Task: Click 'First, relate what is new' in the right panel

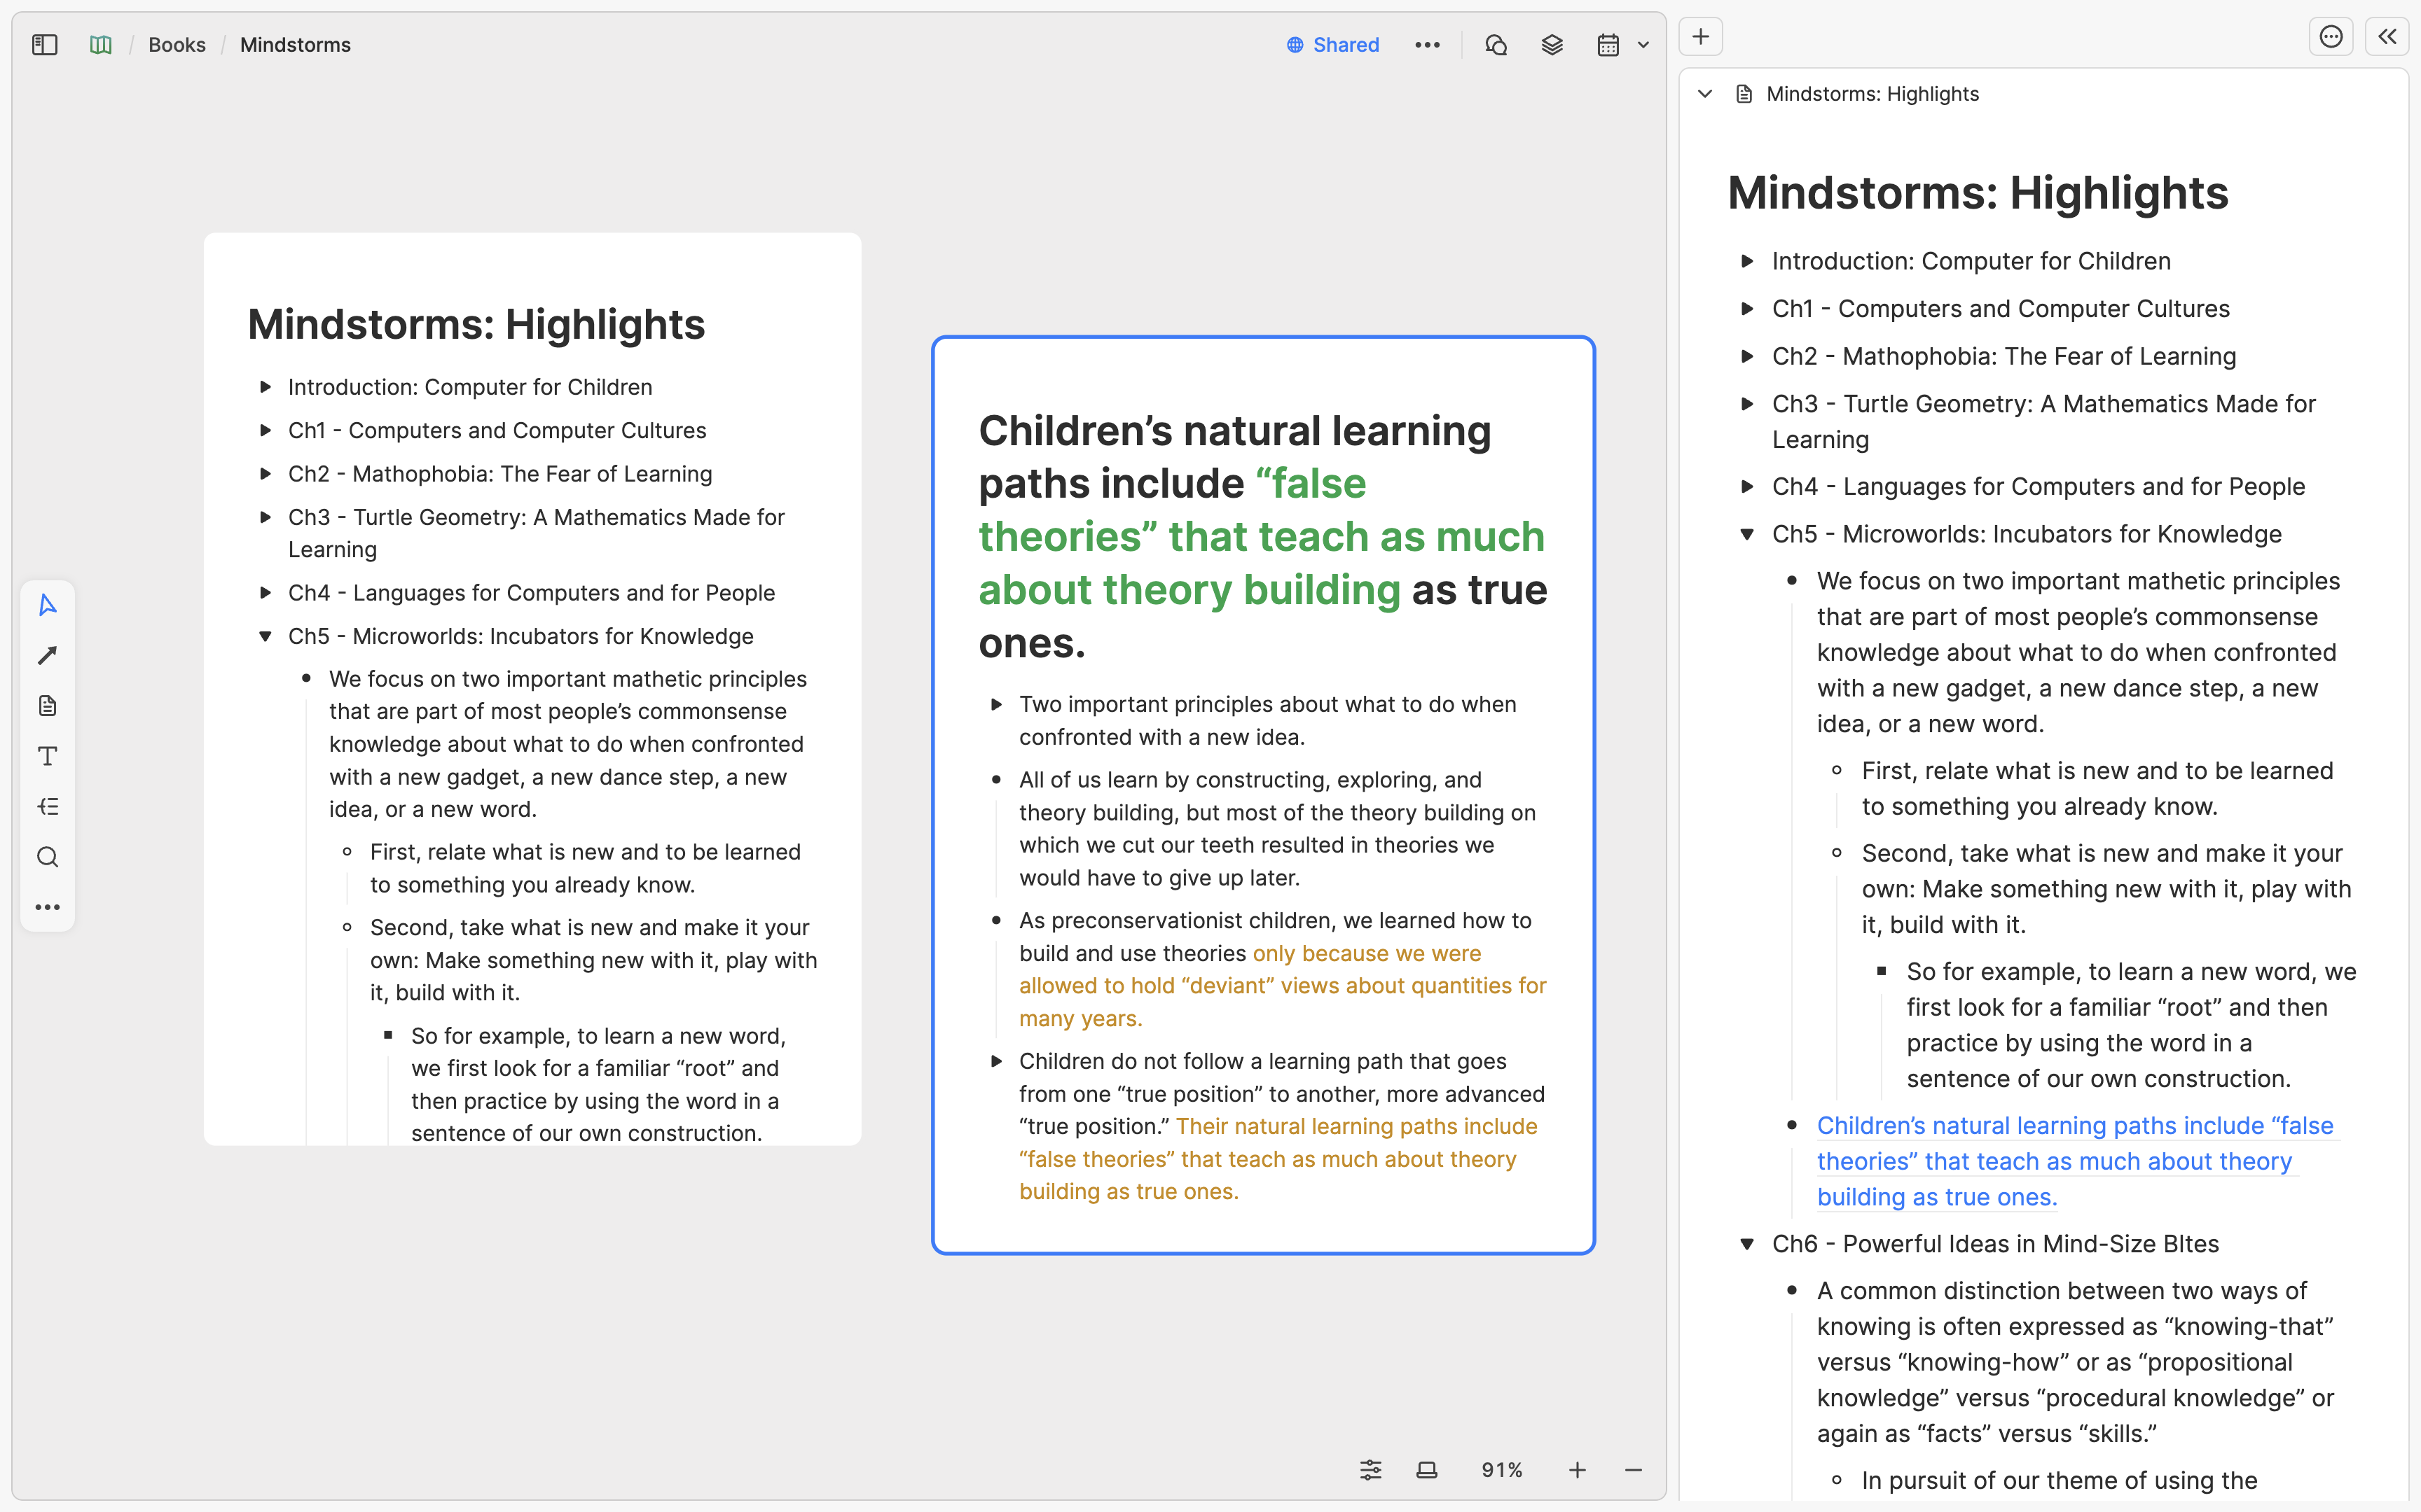Action: [x=2097, y=789]
